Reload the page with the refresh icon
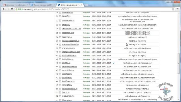This screenshot has height=102, width=181. (12, 9)
